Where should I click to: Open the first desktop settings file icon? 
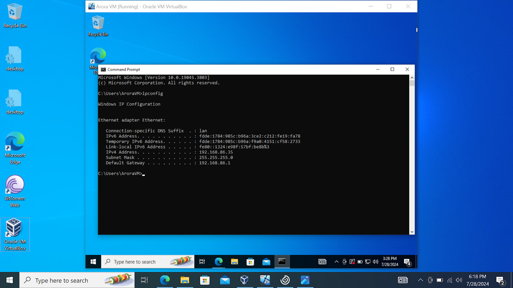pos(15,59)
